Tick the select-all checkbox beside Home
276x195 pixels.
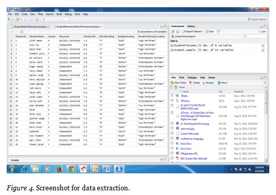coord(171,87)
